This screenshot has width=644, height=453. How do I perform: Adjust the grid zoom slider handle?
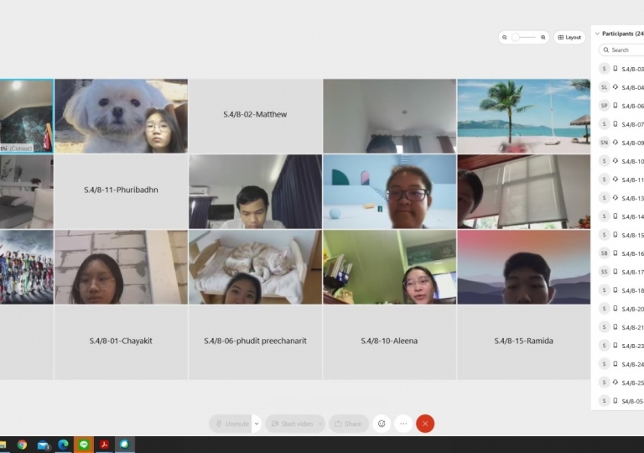515,38
